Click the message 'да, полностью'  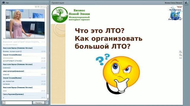click(9, 81)
